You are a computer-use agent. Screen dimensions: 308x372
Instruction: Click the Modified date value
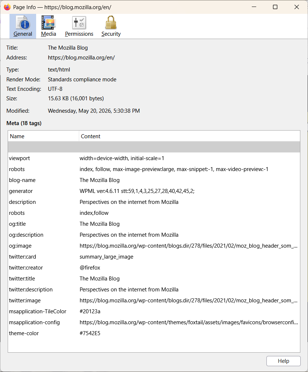[x=94, y=111]
